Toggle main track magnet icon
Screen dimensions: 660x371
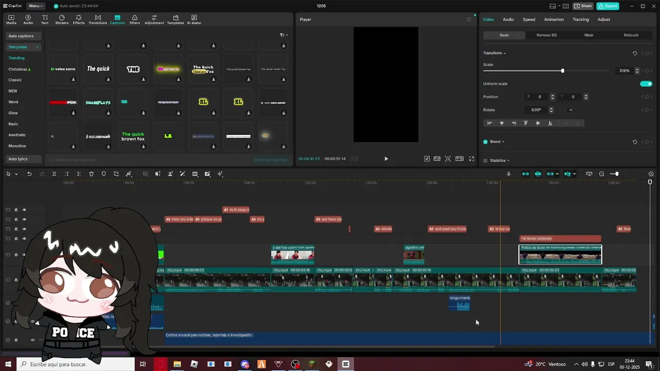pos(525,174)
